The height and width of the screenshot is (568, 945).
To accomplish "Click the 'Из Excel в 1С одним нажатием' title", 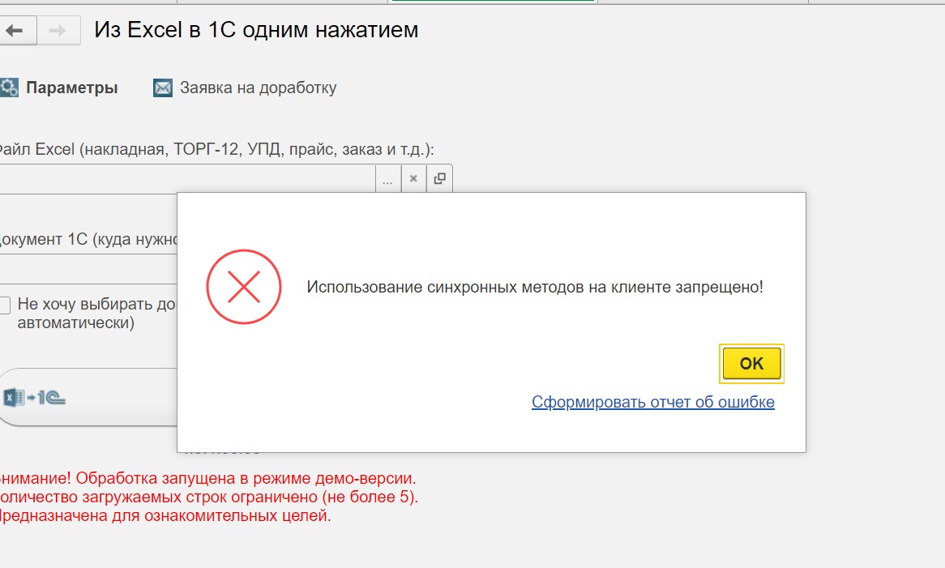I will pyautogui.click(x=256, y=29).
